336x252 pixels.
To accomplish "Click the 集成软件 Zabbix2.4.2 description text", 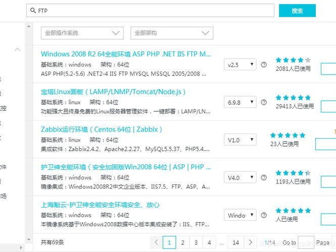I will (x=125, y=149).
